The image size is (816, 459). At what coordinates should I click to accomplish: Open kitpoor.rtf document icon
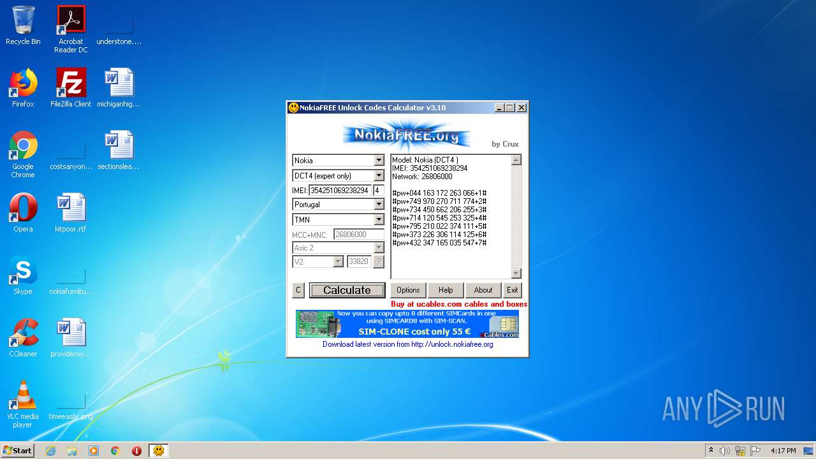click(71, 213)
